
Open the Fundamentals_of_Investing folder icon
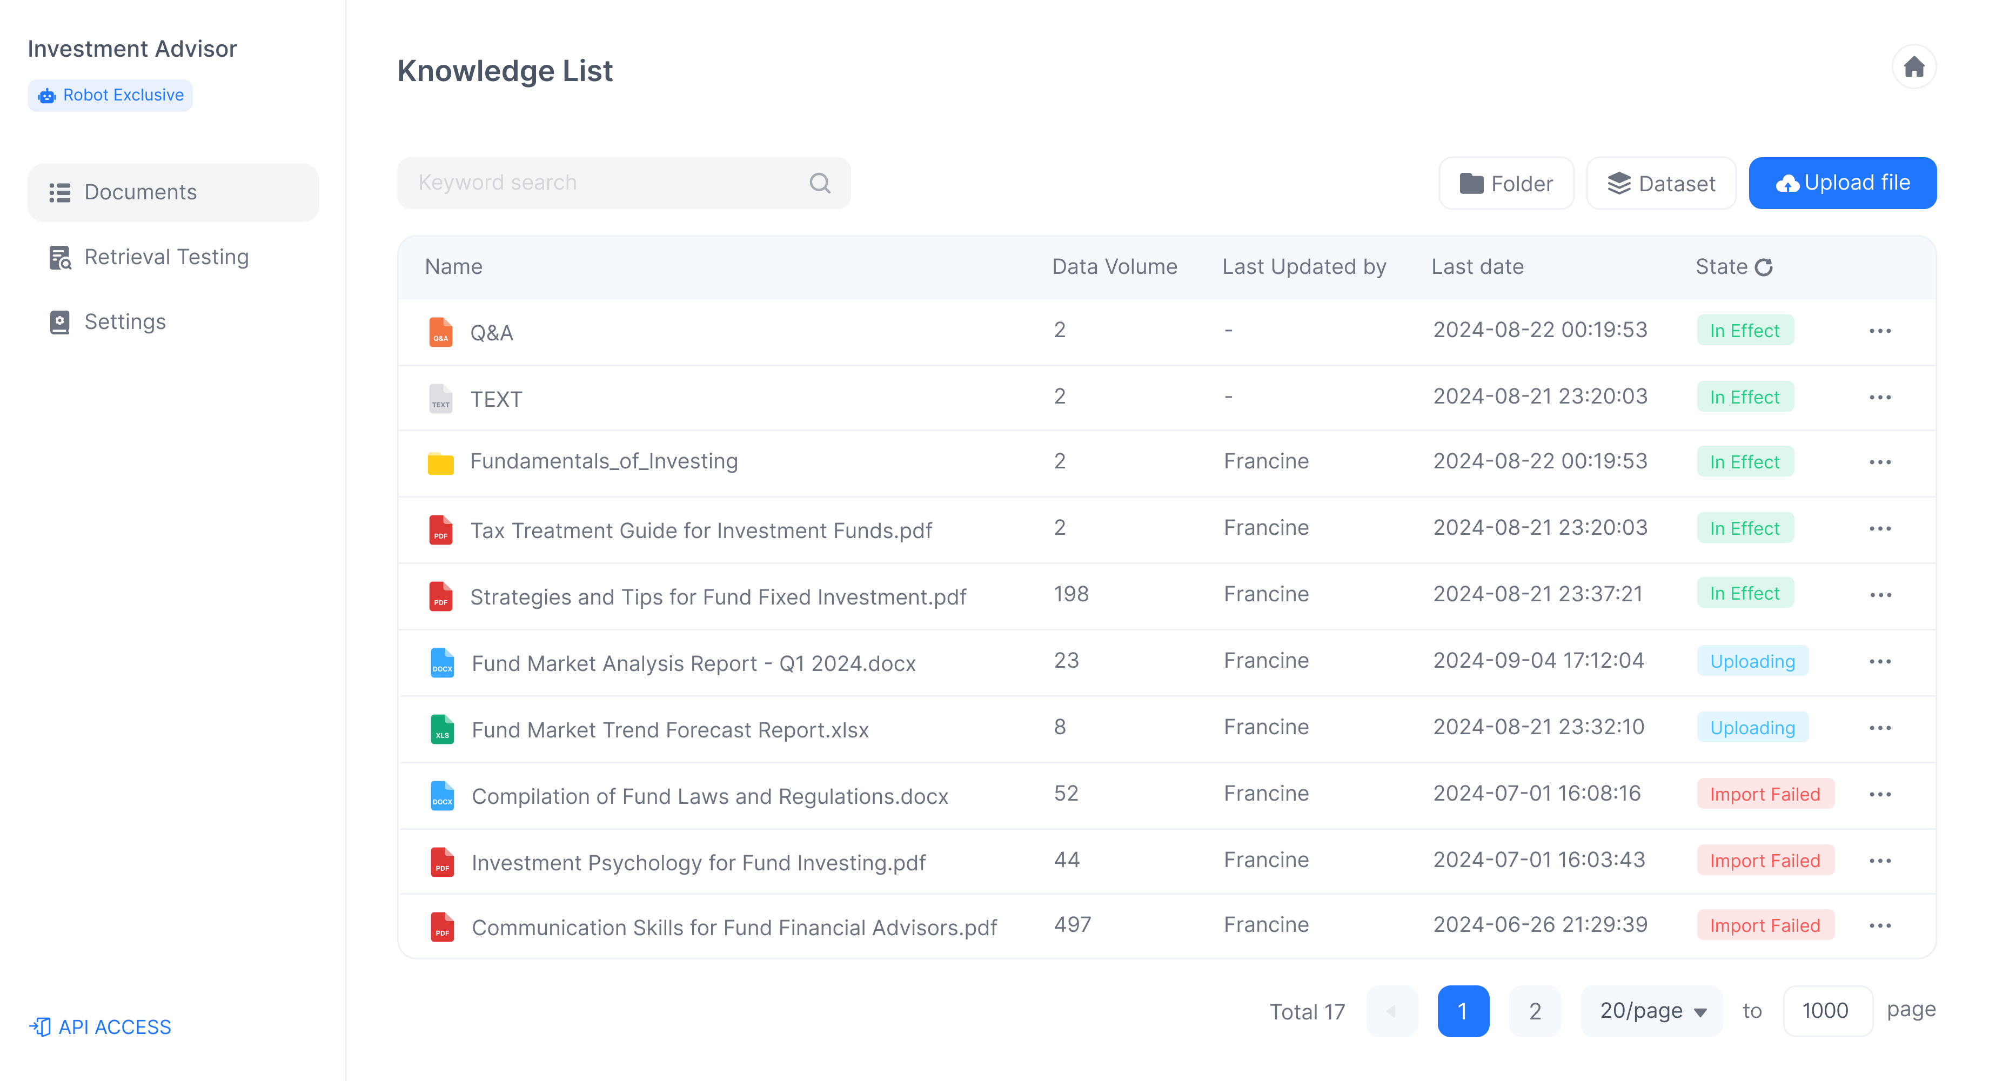[441, 462]
